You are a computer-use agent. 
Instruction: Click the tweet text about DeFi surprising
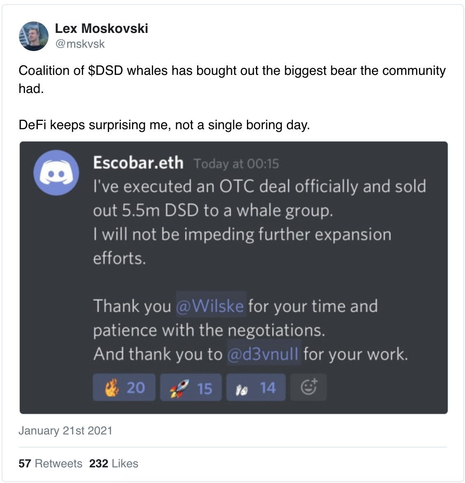pyautogui.click(x=164, y=125)
